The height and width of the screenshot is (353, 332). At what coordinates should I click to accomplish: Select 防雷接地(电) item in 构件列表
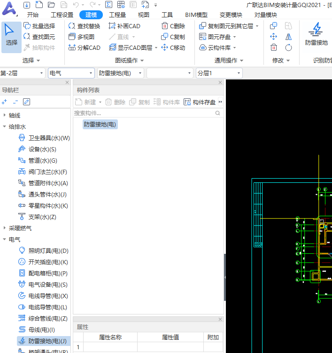[x=100, y=125]
